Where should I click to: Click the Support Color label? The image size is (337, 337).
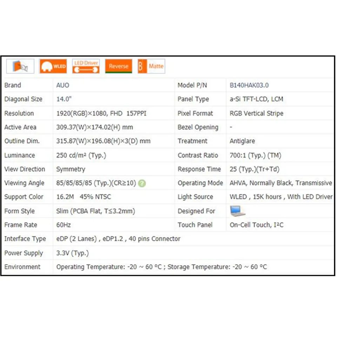coord(24,197)
